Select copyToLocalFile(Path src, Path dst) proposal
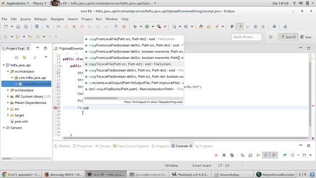 [134, 64]
